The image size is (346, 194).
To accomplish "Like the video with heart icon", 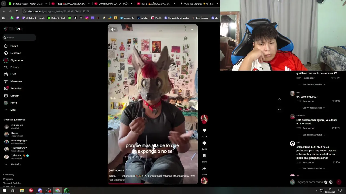I will [204, 130].
